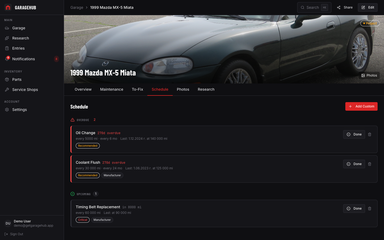Image resolution: width=384 pixels, height=240 pixels.
Task: Click the Manufacturer tag on Coolant Flush
Action: [112, 175]
